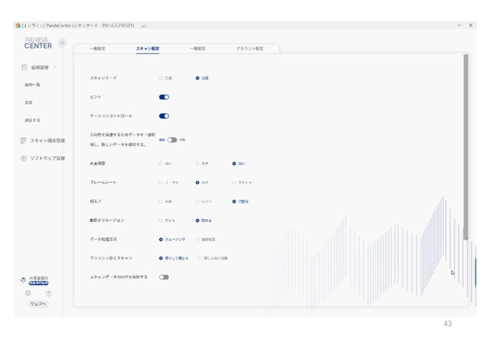Screen dimensions: 490x339
Task: Click the settings panel vertical scrollbar
Action: (466, 143)
